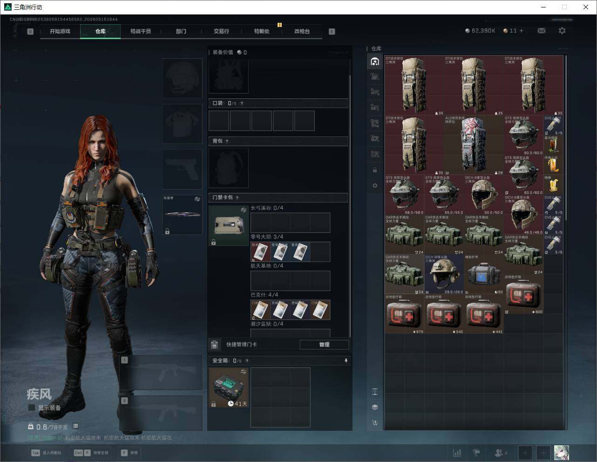Switch to the 交易行 tab

tap(221, 31)
